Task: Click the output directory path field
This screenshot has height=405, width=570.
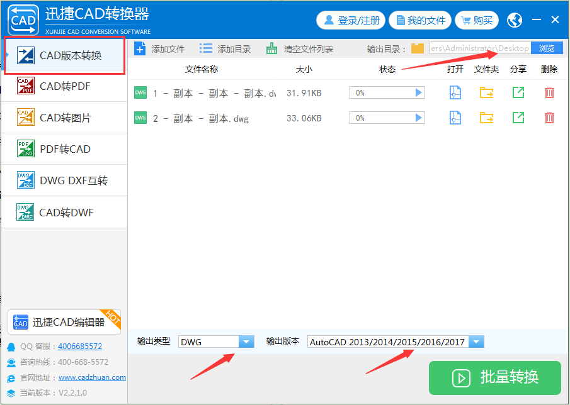Action: pos(480,48)
